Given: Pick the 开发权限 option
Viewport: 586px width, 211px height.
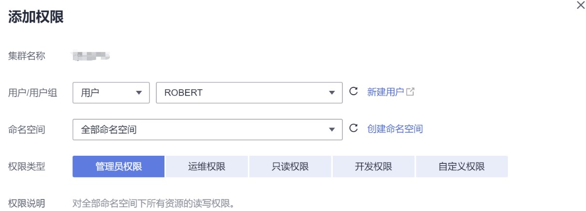Looking at the screenshot, I should click(373, 166).
